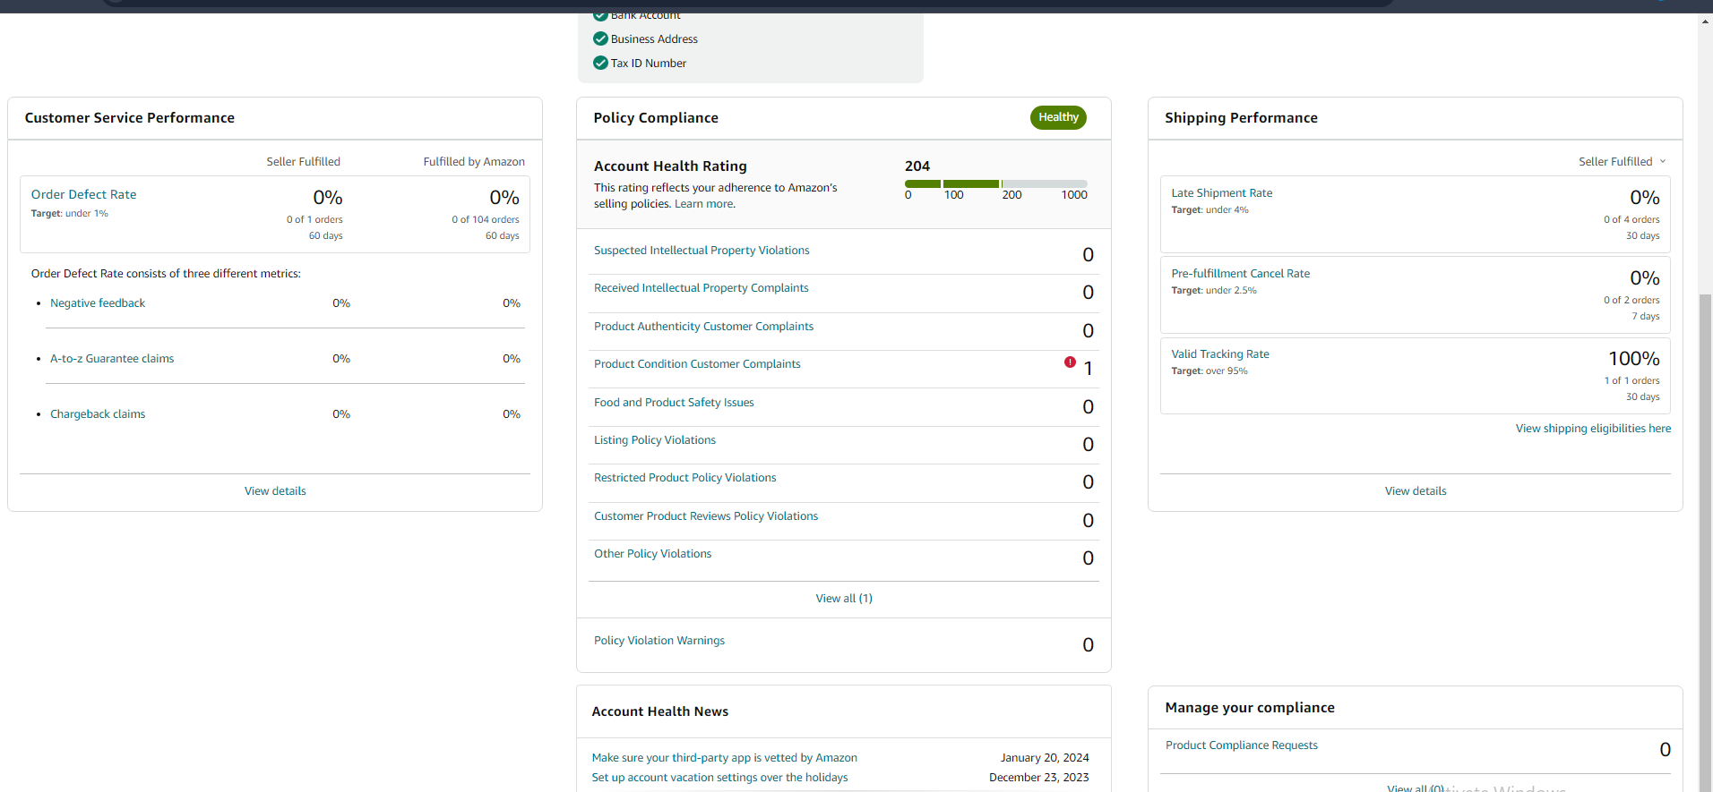Click the 'Target: under 2.5%' text

pyautogui.click(x=1214, y=291)
